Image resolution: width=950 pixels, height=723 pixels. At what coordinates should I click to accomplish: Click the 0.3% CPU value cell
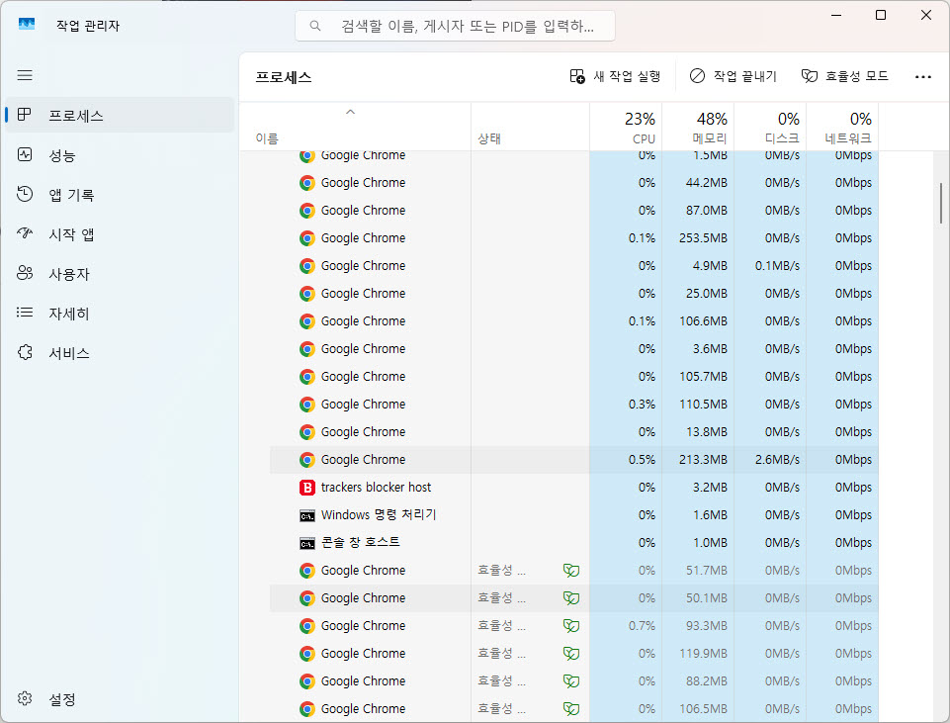[x=626, y=405]
